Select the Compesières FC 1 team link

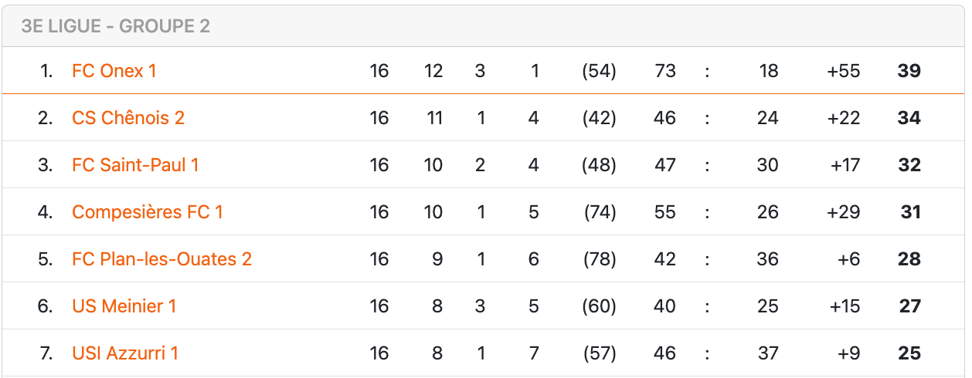[x=148, y=212]
